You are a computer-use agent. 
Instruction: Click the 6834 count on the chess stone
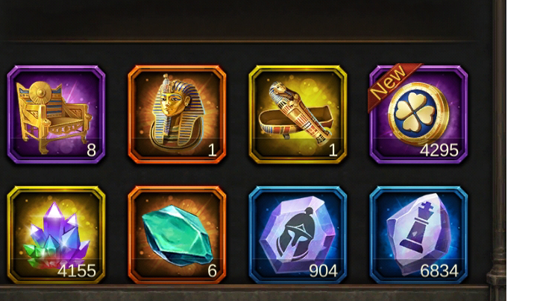[x=439, y=271]
